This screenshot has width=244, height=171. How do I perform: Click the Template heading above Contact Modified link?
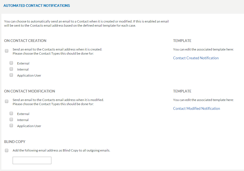pos(182,91)
